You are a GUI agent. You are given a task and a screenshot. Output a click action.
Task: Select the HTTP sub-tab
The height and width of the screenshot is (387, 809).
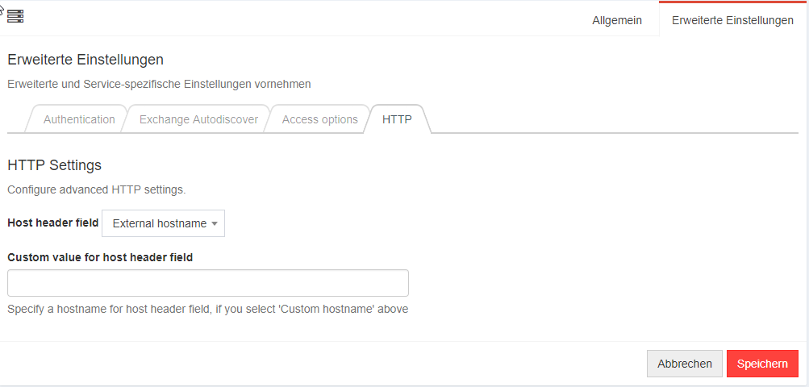pos(398,119)
